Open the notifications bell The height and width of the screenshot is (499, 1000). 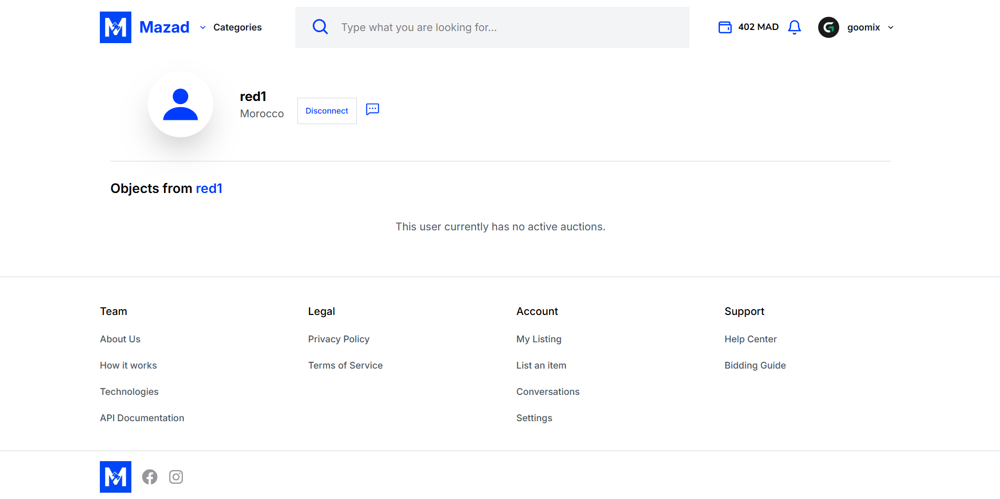click(795, 27)
